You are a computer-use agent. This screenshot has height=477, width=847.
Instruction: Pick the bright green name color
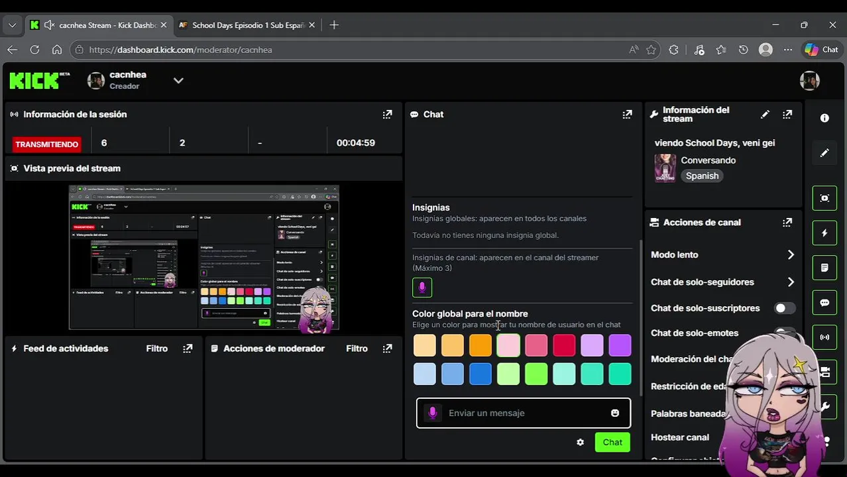click(x=536, y=374)
